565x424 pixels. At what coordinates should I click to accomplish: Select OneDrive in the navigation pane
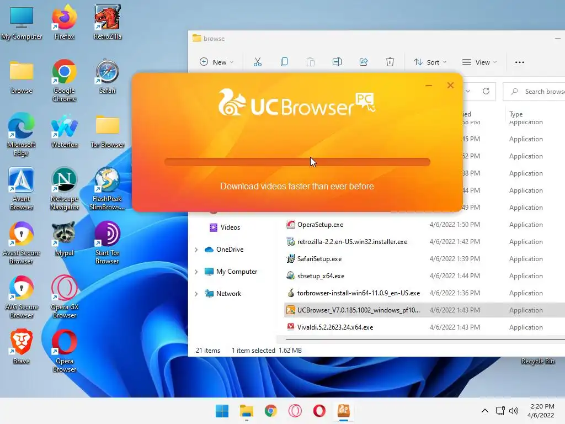pos(224,250)
